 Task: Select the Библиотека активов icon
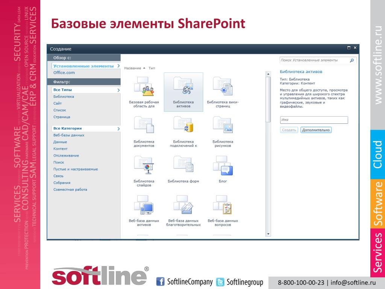183,86
